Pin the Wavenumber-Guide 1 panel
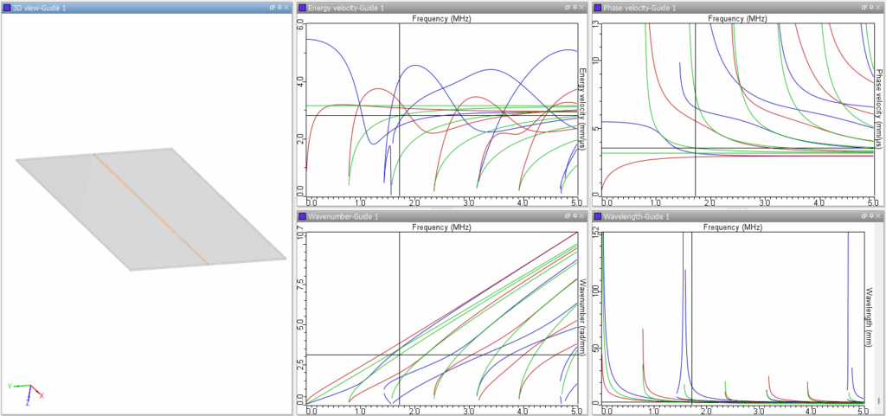 (x=575, y=215)
